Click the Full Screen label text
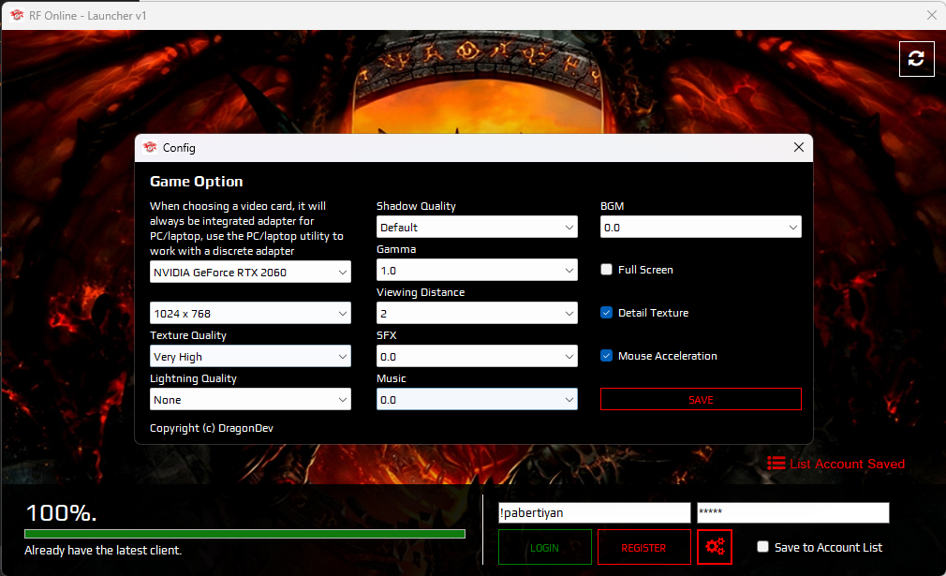 pos(645,270)
